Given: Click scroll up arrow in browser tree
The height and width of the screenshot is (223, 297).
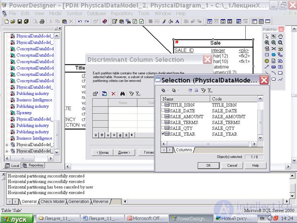Looking at the screenshot, I should [x=57, y=36].
